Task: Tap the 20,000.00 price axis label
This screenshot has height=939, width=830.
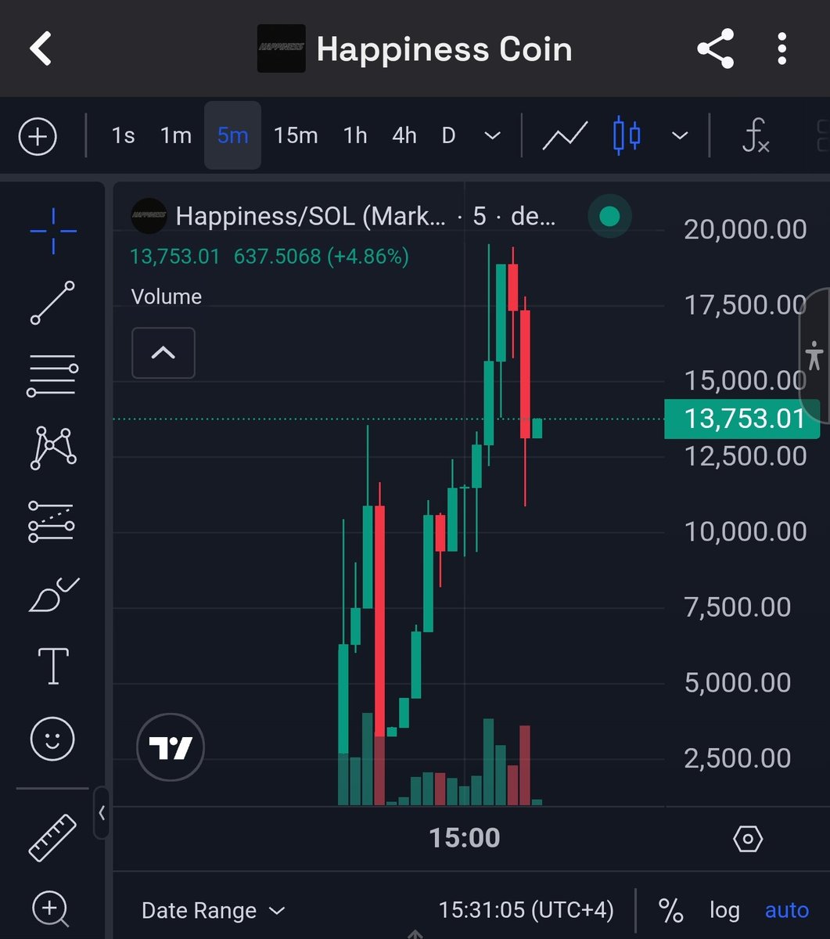Action: 746,229
